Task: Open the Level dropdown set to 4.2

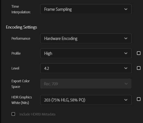Action: [86, 68]
